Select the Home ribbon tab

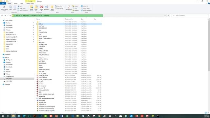9,3
